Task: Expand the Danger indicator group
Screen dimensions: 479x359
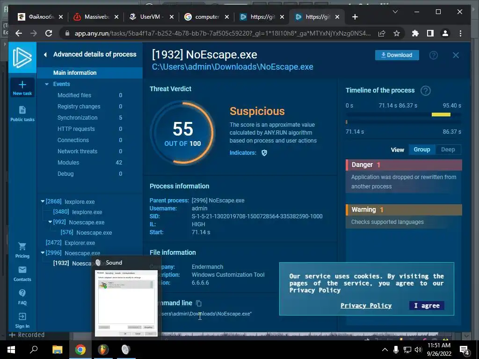Action: tap(404, 165)
